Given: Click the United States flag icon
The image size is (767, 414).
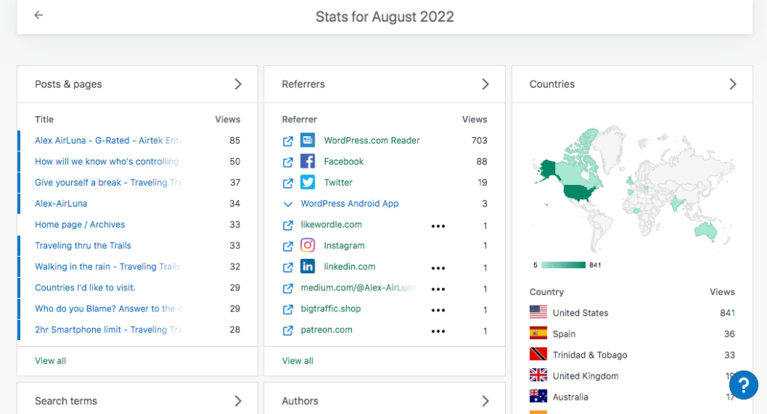Looking at the screenshot, I should pos(538,313).
